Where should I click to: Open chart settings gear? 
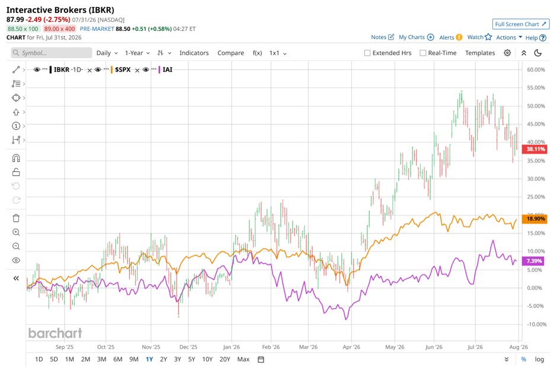click(x=507, y=53)
